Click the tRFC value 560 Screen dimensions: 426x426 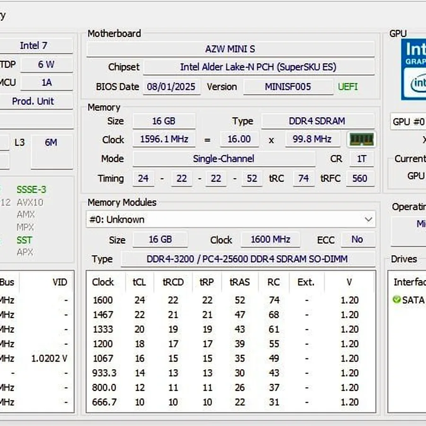coord(360,178)
